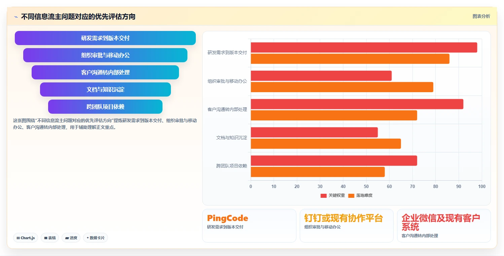This screenshot has width=504, height=256.
Task: Click the 文档与知识沉淀 y-axis label
Action: [231, 138]
